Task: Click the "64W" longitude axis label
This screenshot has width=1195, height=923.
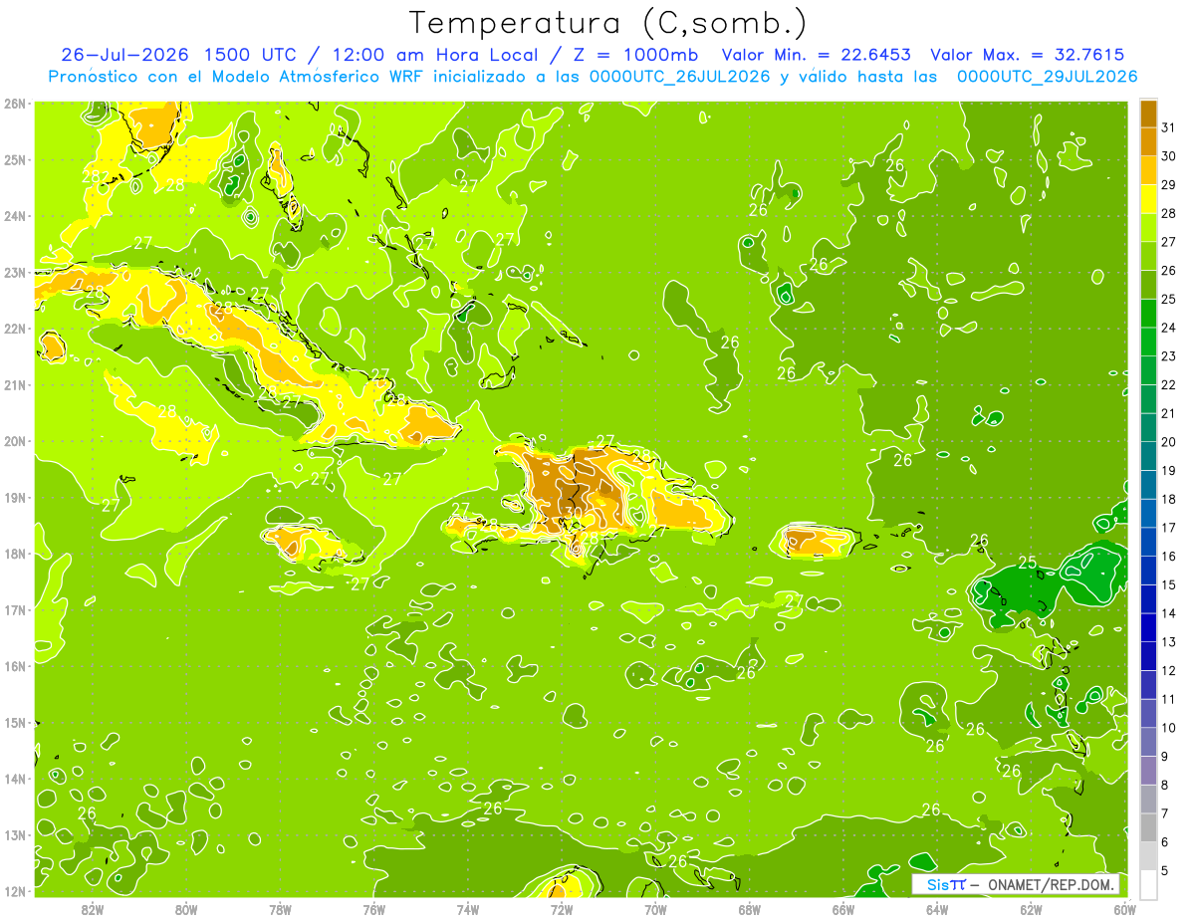Action: 937,909
